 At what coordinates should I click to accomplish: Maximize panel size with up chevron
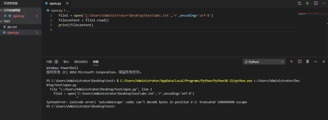316,62
